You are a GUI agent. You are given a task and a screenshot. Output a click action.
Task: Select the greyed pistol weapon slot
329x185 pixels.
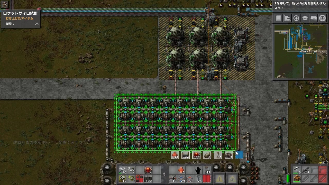click(314, 170)
